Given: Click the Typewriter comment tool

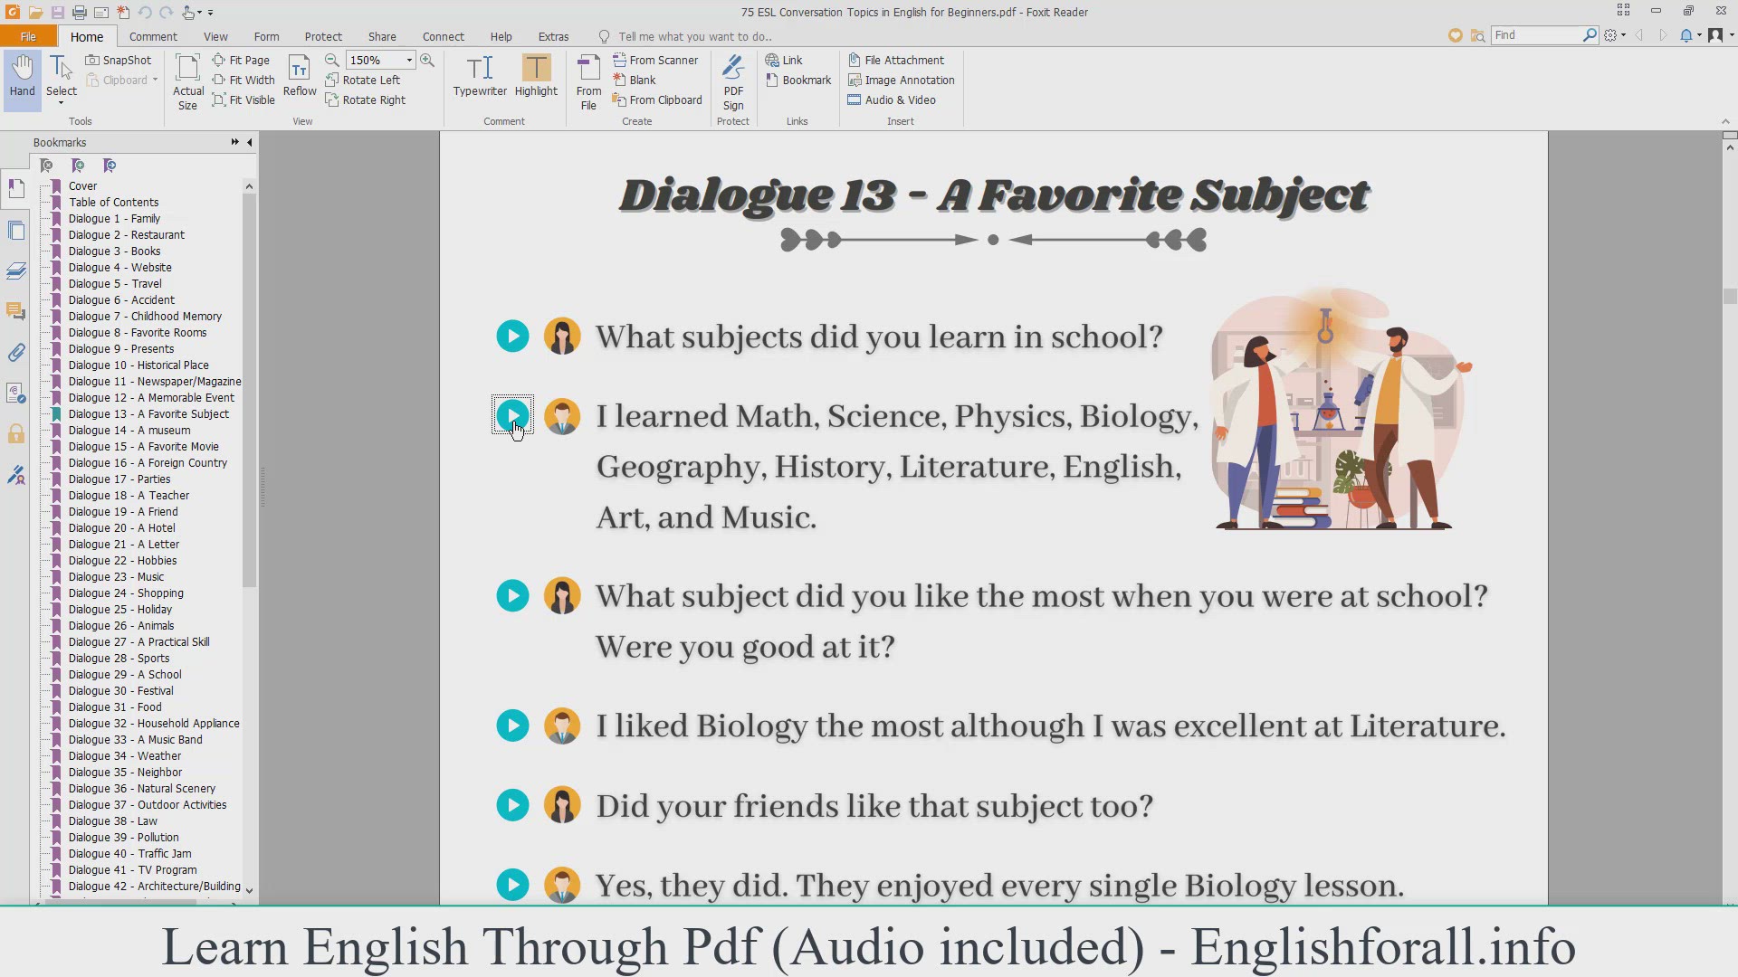Looking at the screenshot, I should [x=480, y=75].
